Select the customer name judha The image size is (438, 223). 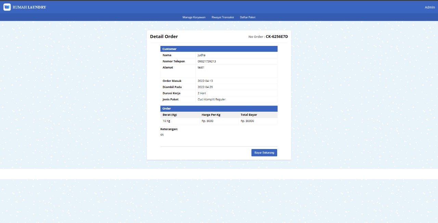[x=202, y=55]
